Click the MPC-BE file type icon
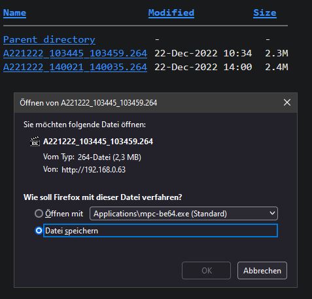Image resolution: width=312 pixels, height=299 pixels. click(x=35, y=142)
